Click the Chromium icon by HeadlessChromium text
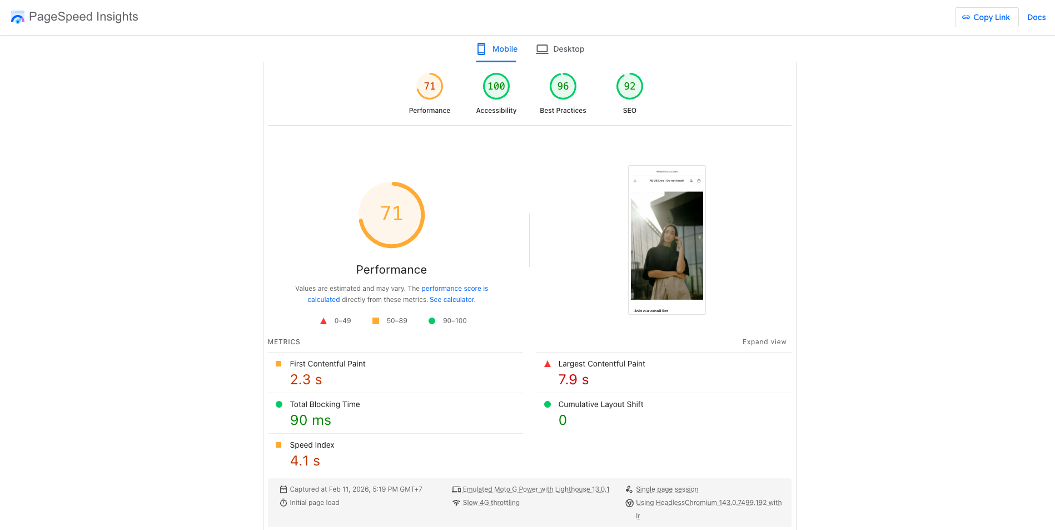This screenshot has height=530, width=1055. (629, 503)
